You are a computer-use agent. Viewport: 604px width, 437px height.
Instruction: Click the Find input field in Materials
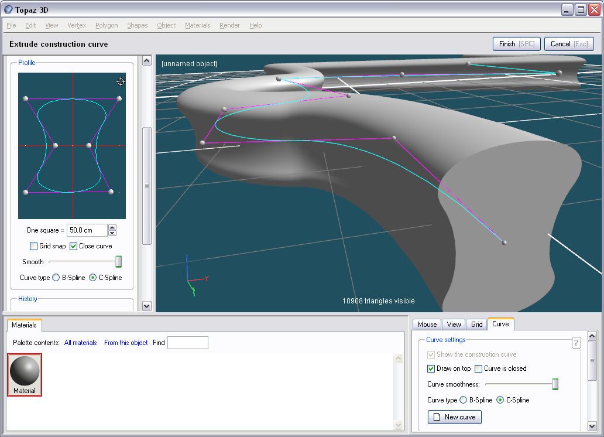pyautogui.click(x=187, y=343)
